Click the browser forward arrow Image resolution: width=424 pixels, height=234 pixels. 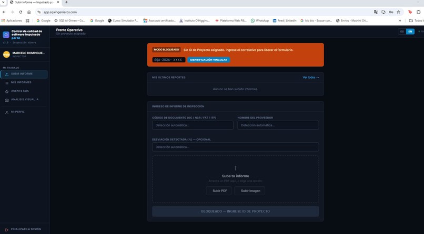[x=12, y=12]
